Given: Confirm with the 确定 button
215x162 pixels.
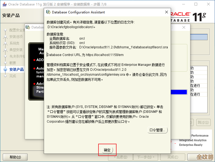Looking at the screenshot, I should 107,150.
